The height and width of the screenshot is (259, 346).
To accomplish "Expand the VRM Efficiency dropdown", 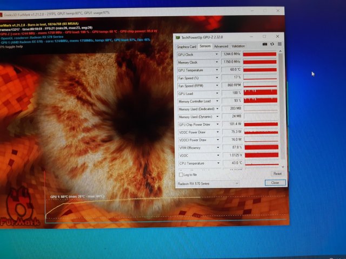I will pos(218,147).
